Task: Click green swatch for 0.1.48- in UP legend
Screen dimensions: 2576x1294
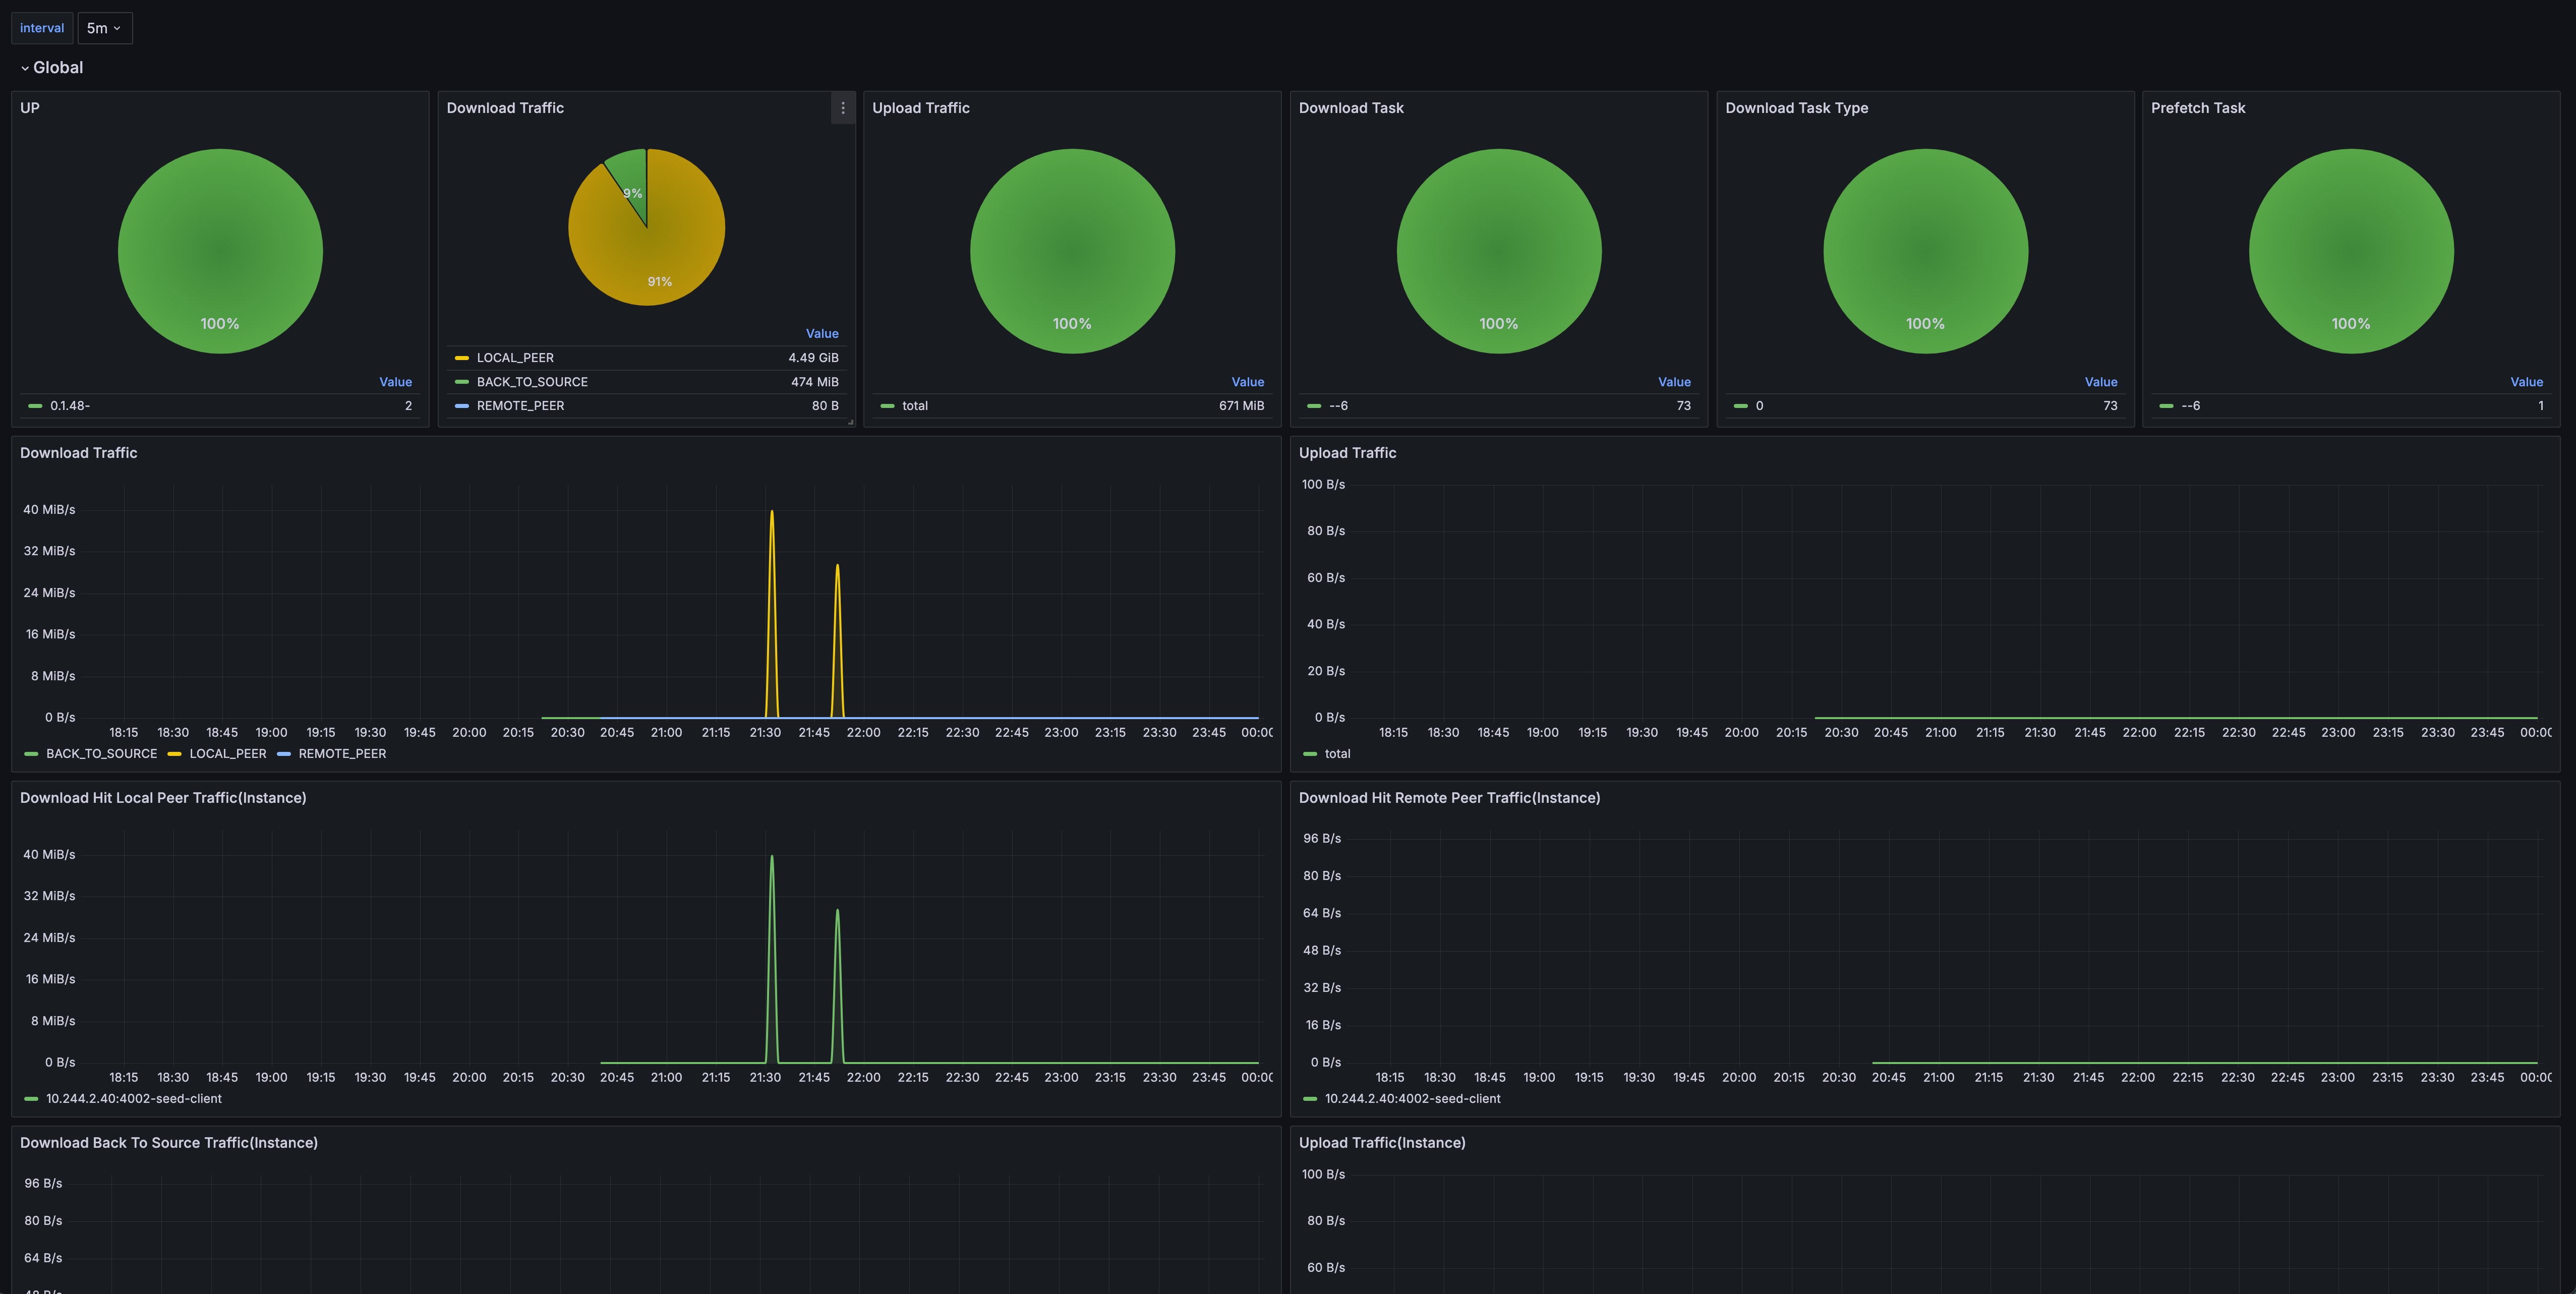Action: [36, 406]
